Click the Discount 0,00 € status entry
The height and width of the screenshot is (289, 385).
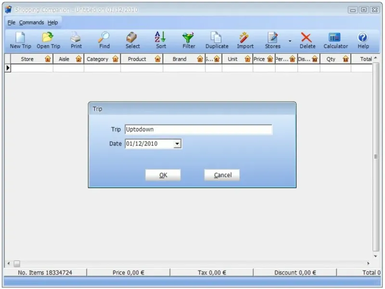click(295, 273)
